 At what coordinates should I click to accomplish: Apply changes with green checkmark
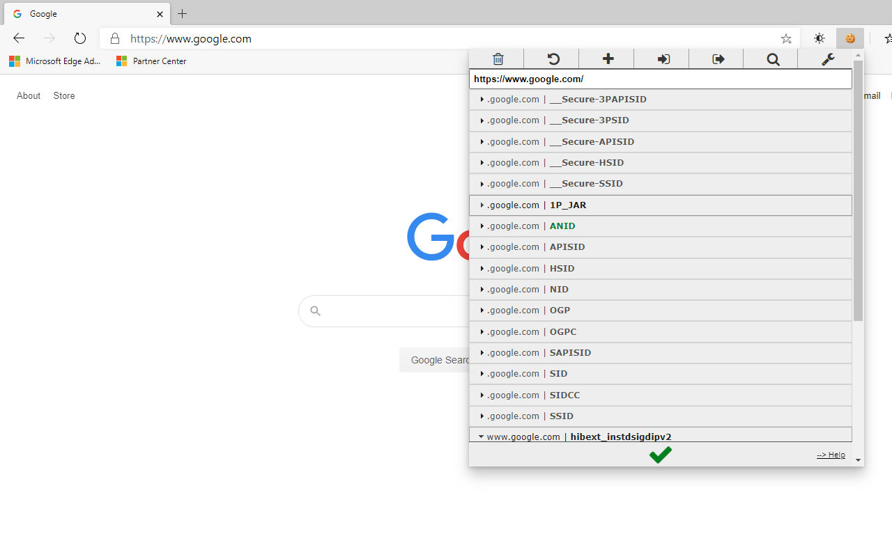click(660, 455)
